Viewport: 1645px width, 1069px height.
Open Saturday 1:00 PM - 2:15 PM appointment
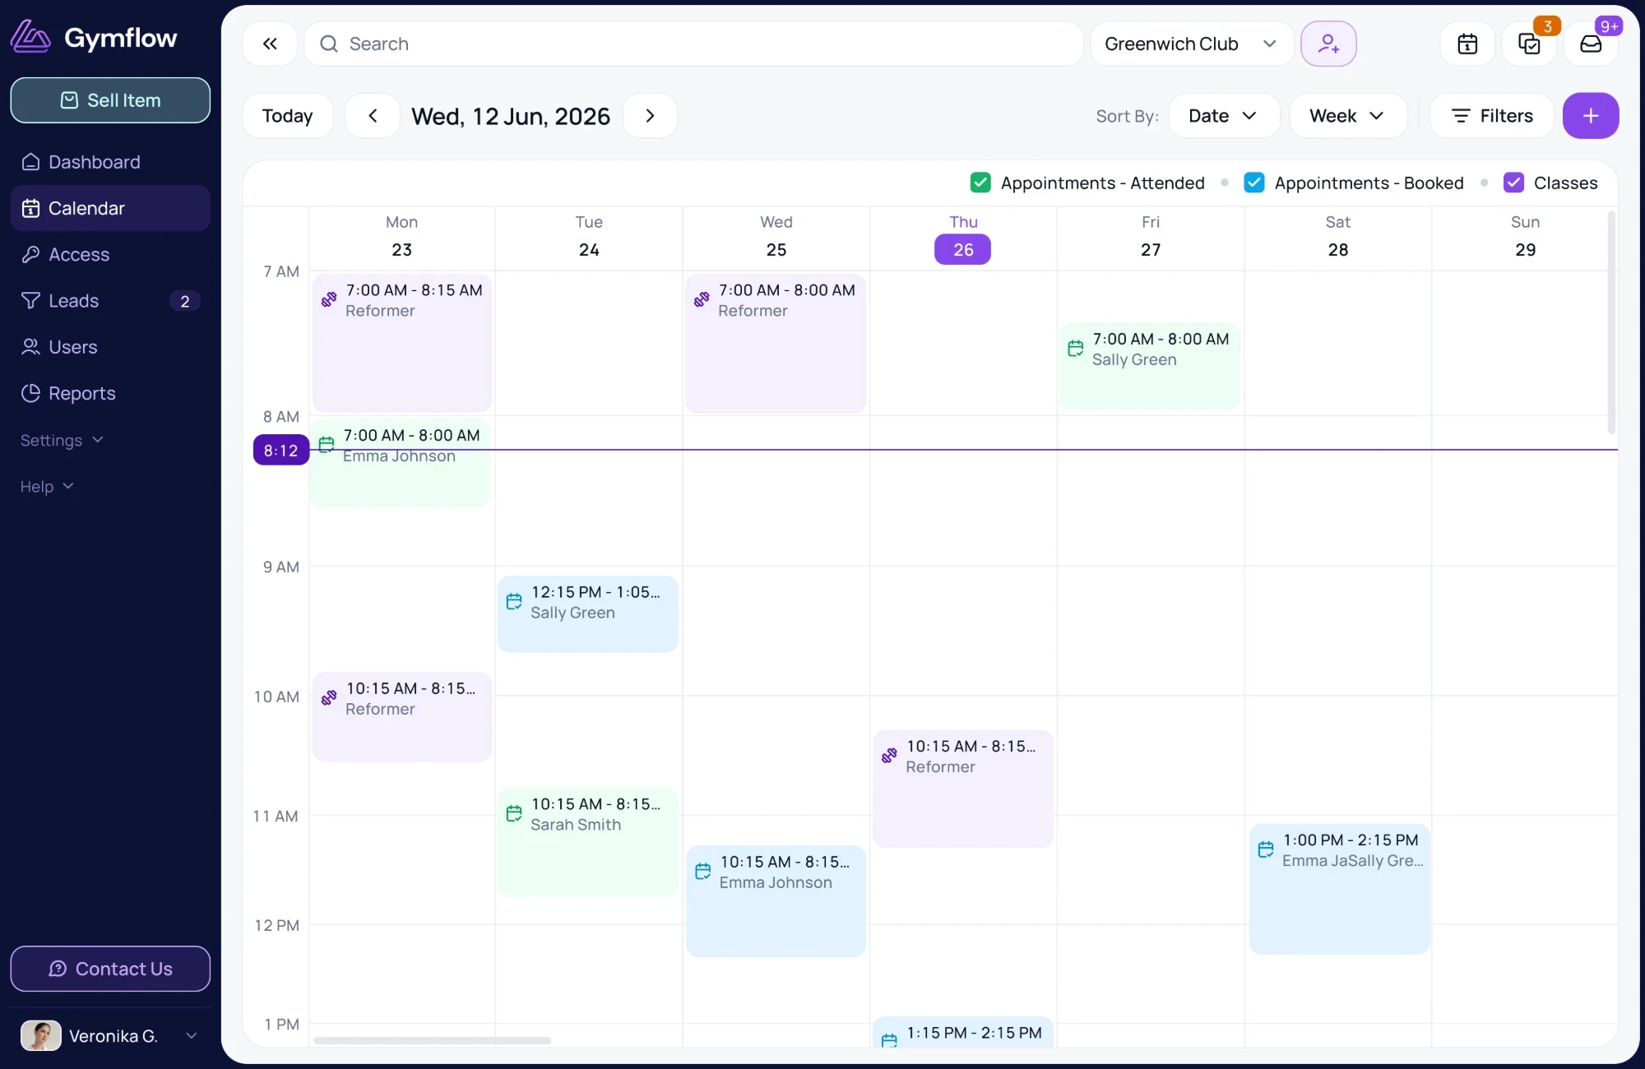[x=1339, y=889]
